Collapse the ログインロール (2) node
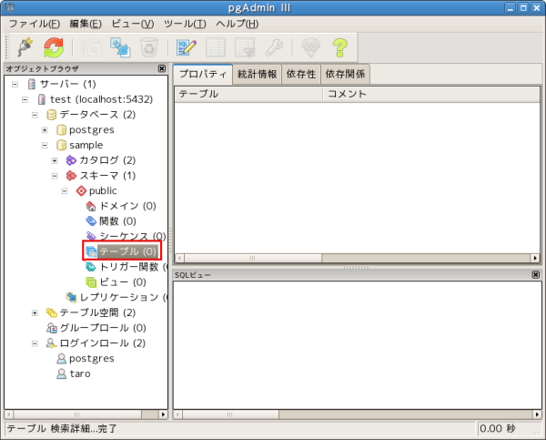This screenshot has height=440, width=546. (x=35, y=343)
